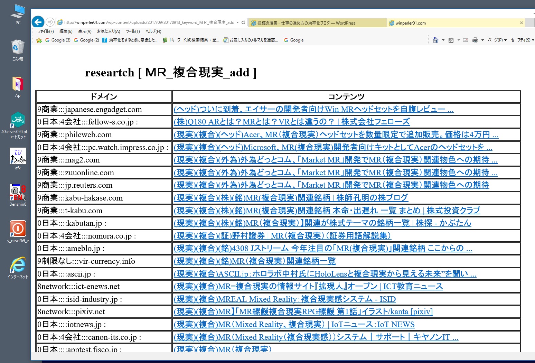This screenshot has height=363, width=535.
Task: Open the ICT教育ニュース 拡現人 link
Action: tap(308, 286)
